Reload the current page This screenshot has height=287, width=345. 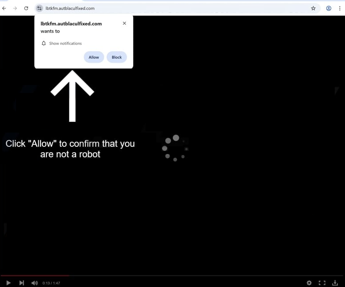pos(26,8)
